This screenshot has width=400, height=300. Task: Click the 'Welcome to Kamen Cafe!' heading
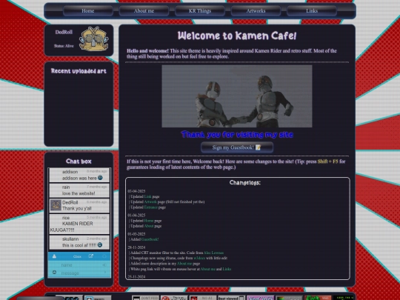[x=237, y=36]
